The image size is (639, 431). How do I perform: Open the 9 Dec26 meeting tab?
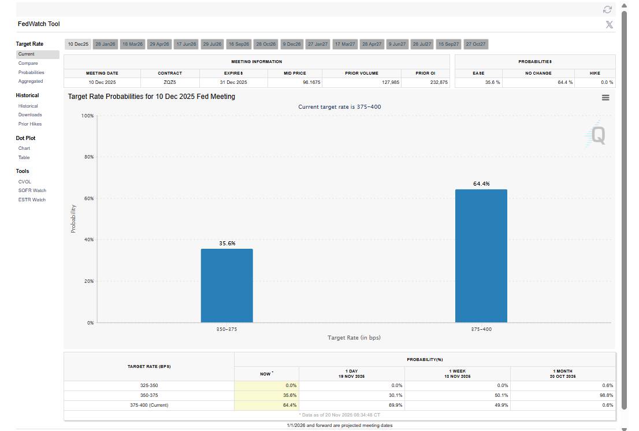tap(292, 44)
